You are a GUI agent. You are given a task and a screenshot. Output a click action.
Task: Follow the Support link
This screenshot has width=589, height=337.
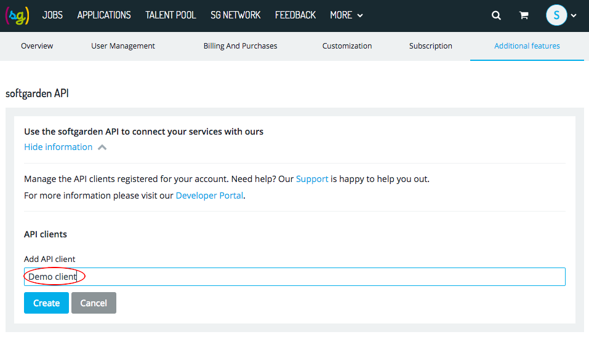(312, 179)
